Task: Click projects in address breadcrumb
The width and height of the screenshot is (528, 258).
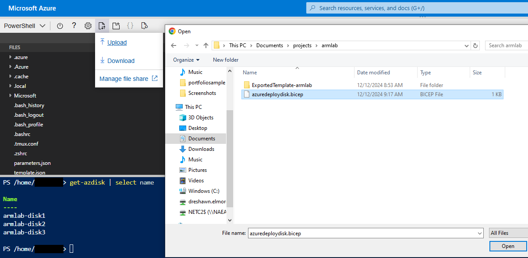Action: (302, 45)
